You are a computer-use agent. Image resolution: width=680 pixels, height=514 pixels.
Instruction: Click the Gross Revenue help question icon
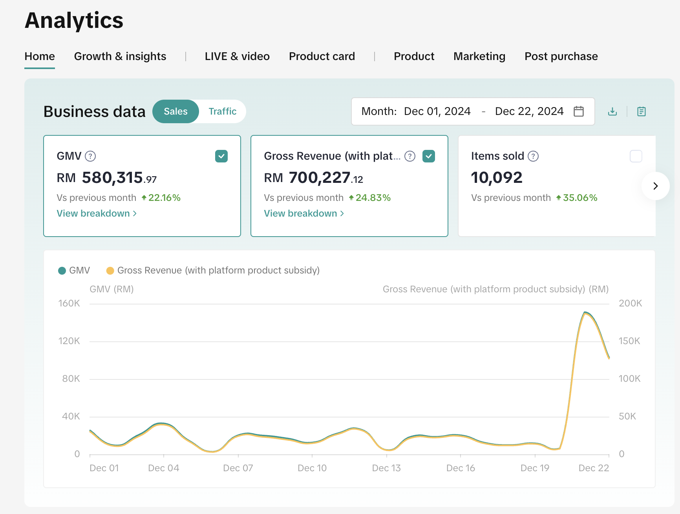pos(410,156)
